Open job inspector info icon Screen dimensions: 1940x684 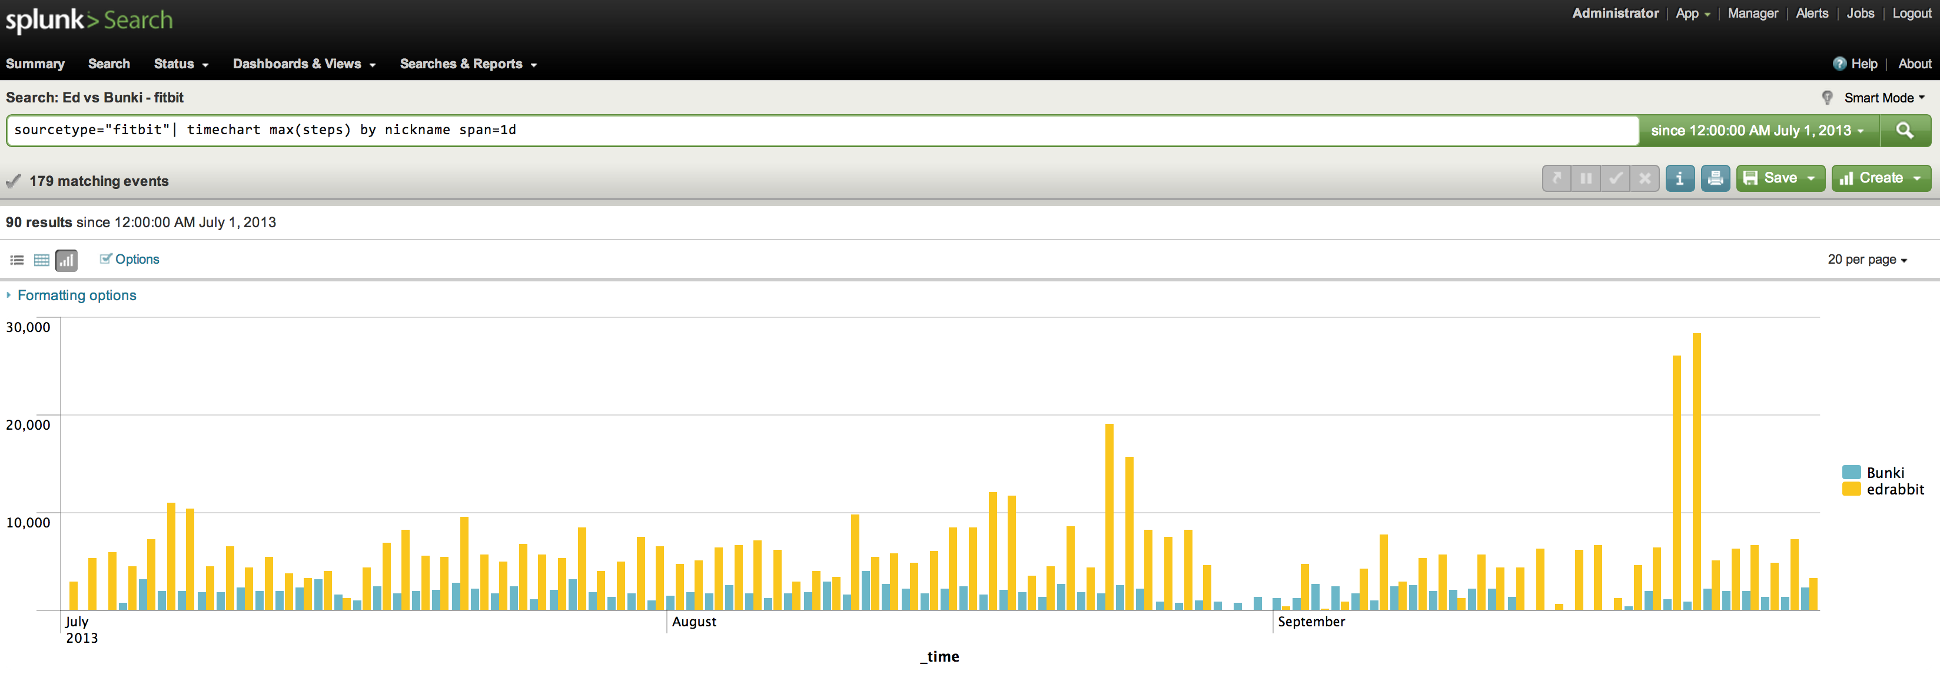click(x=1679, y=178)
